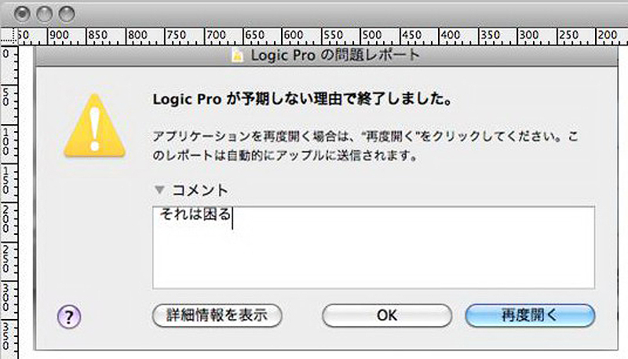Collapse the コメント disclosure triangle
628x359 pixels.
click(x=160, y=189)
